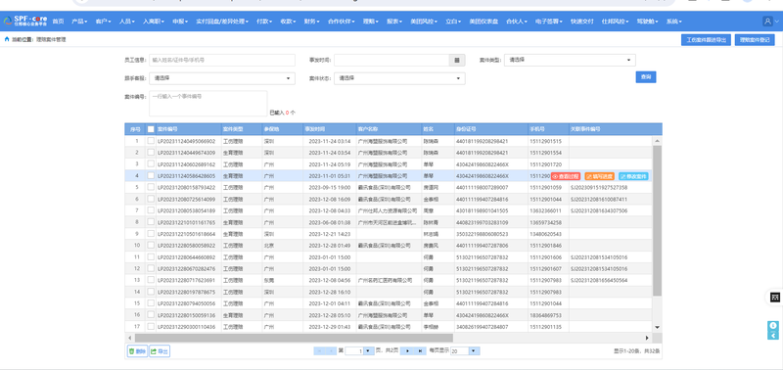Expand the 客户 menu
The width and height of the screenshot is (783, 370).
coord(104,22)
